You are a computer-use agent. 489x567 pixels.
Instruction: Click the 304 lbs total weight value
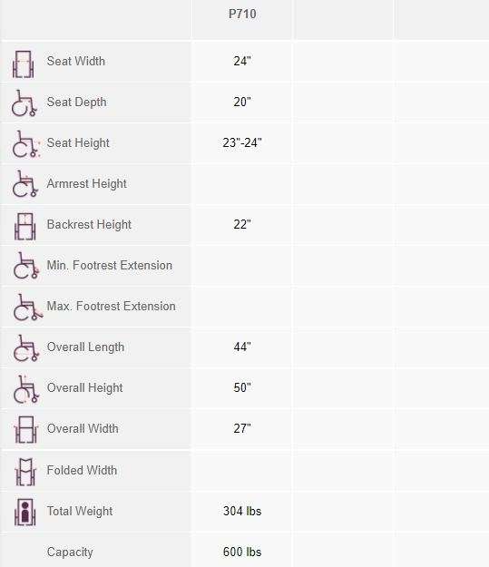coord(242,511)
